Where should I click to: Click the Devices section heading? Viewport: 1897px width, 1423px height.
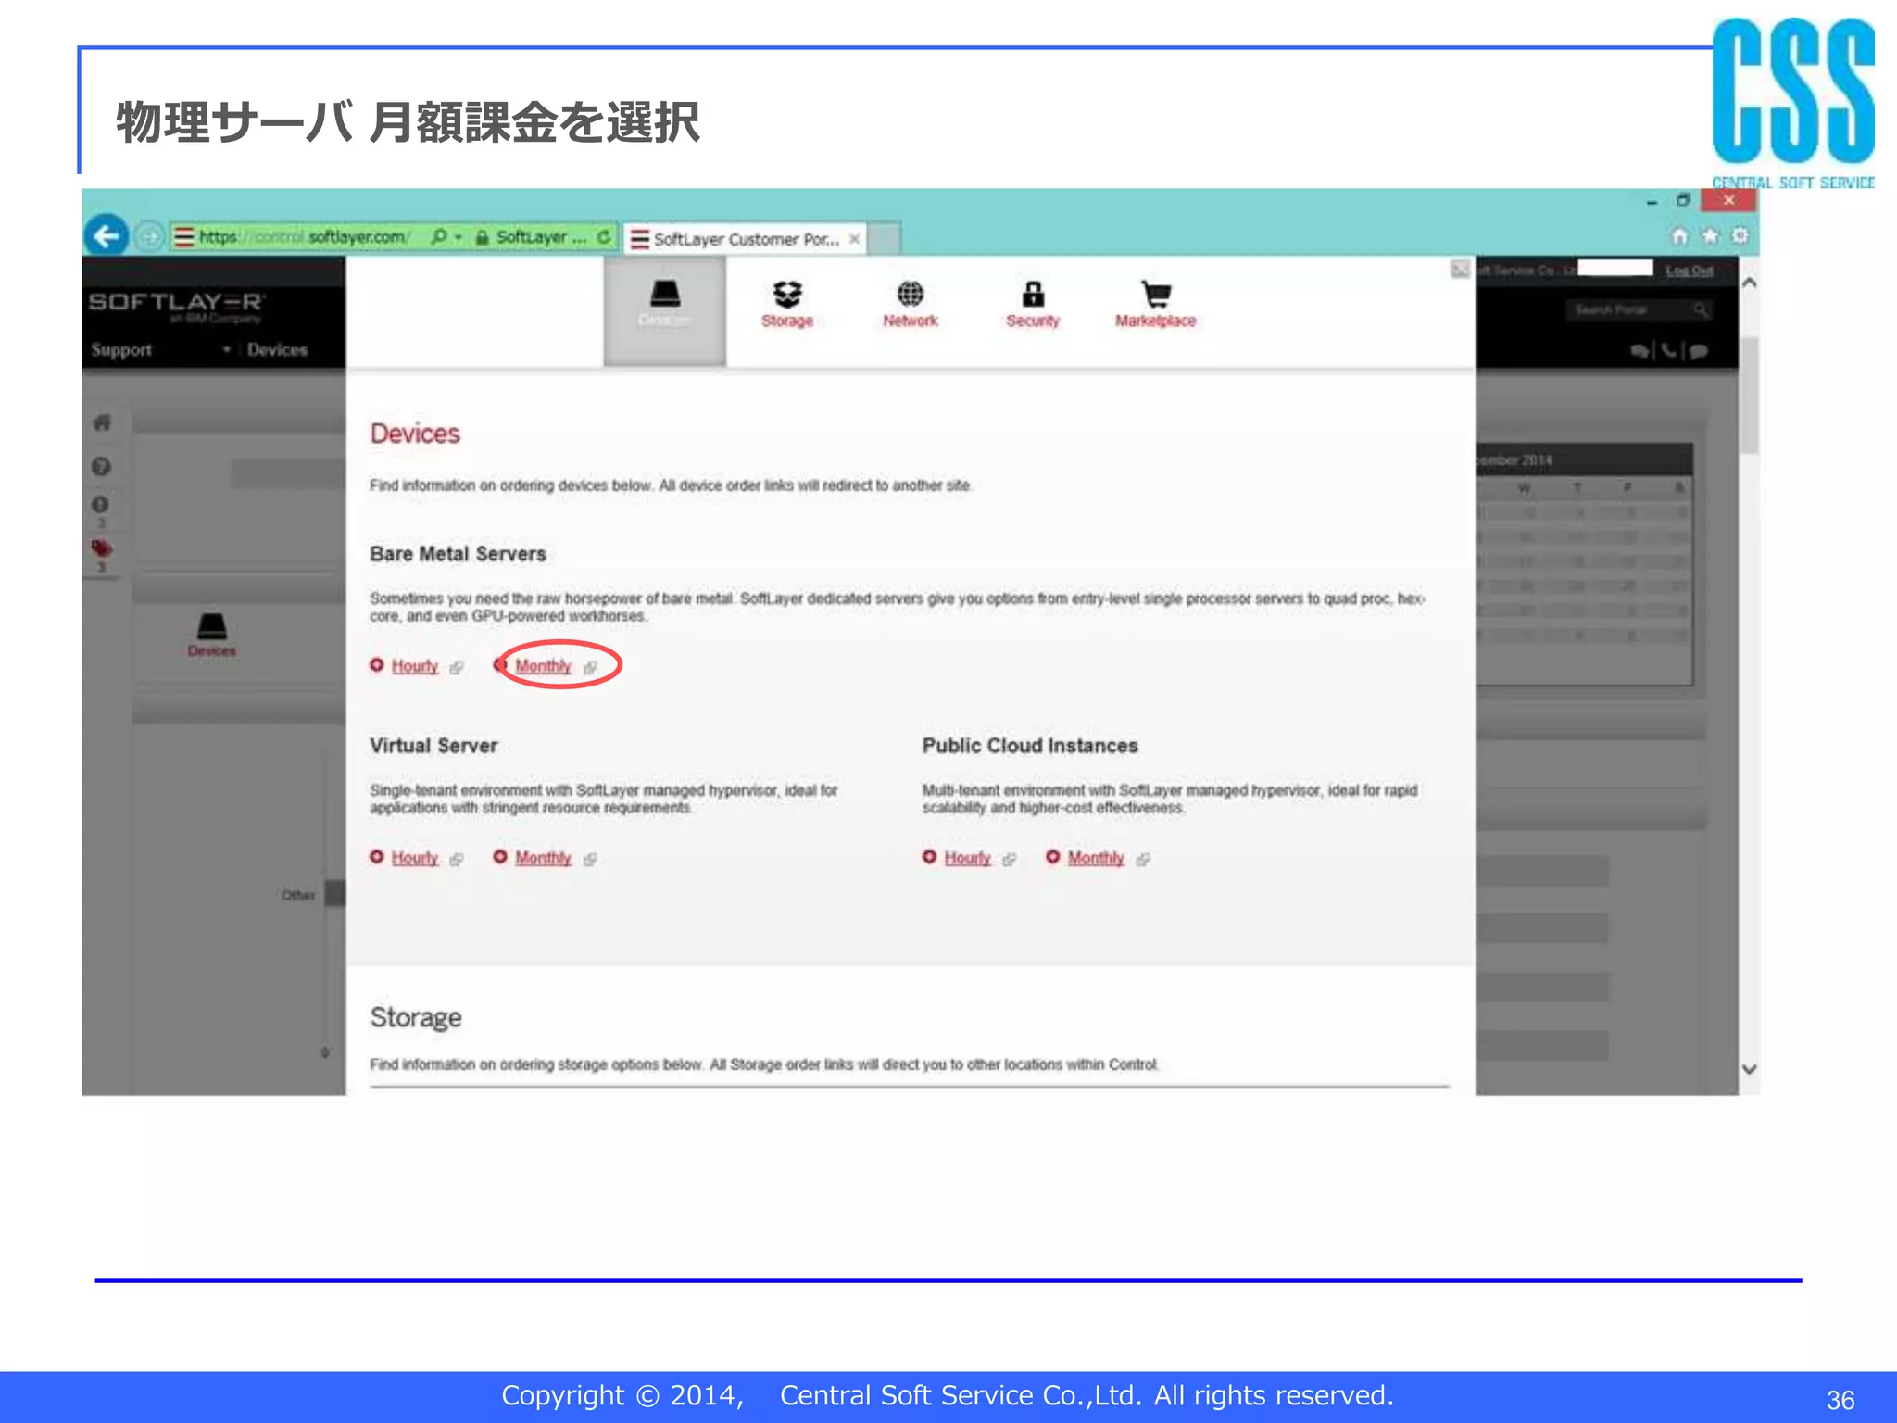click(415, 434)
